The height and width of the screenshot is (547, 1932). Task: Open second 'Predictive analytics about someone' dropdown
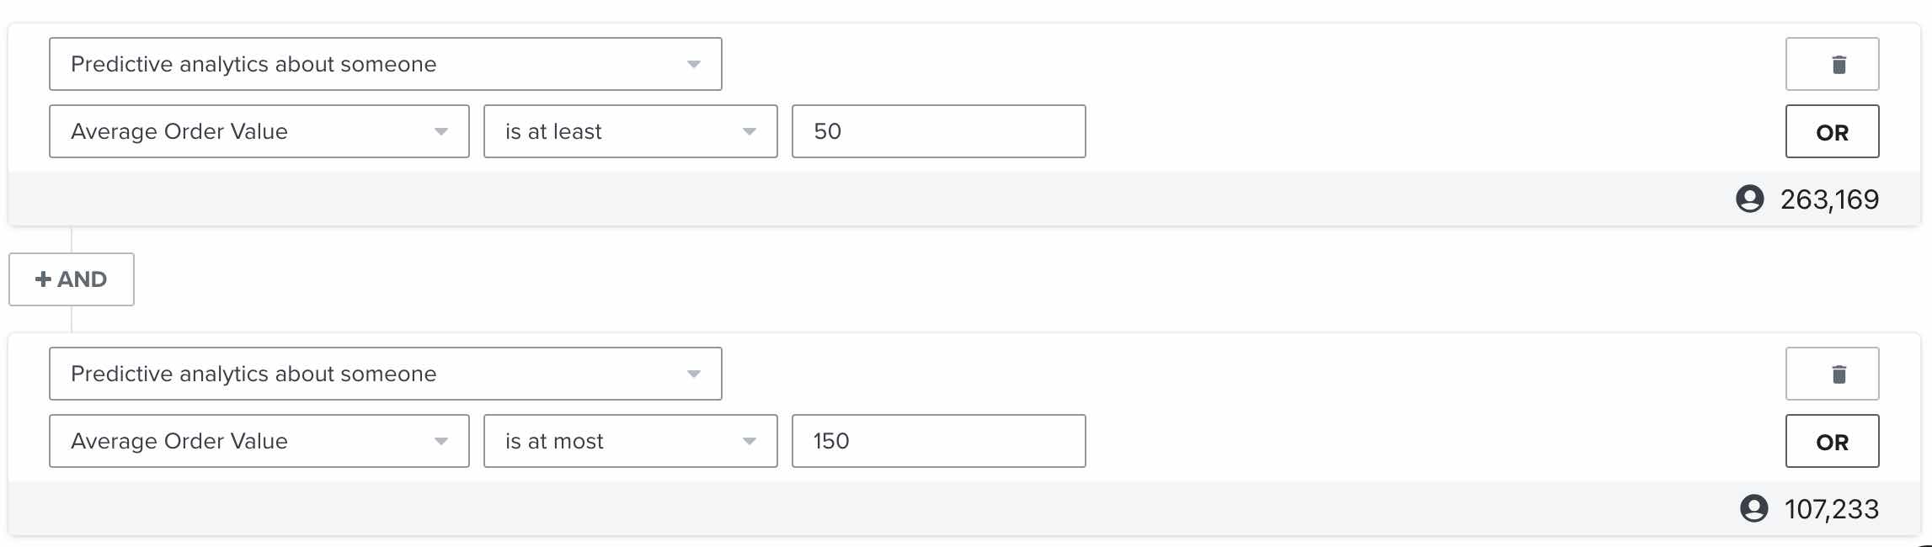coord(386,374)
